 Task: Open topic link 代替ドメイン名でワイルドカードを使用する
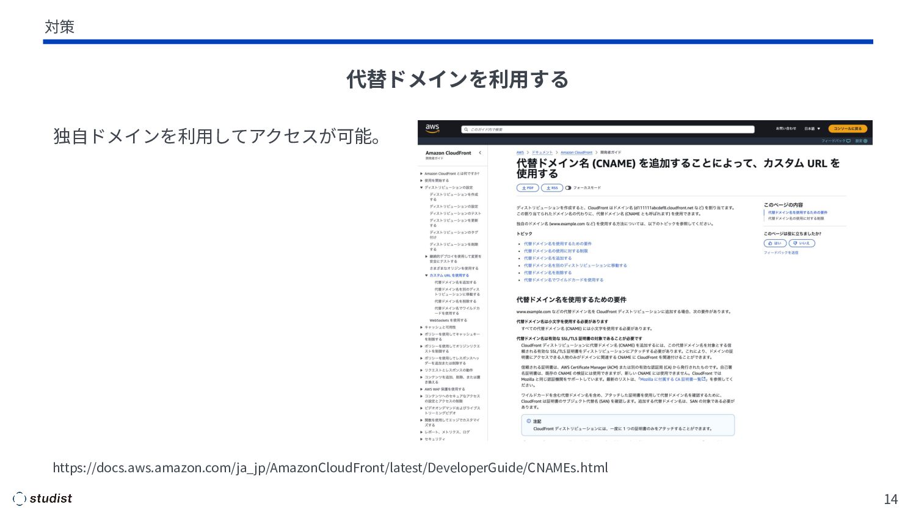(564, 281)
